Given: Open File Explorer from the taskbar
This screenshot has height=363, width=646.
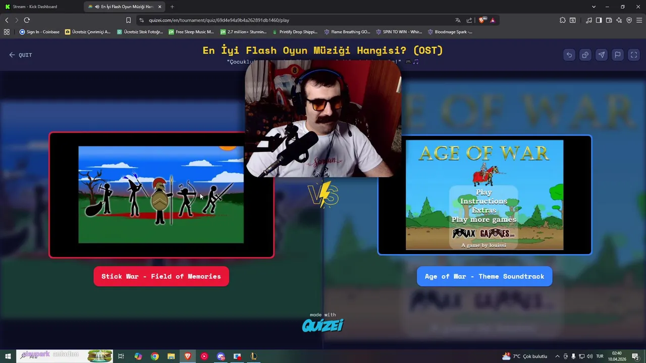Looking at the screenshot, I should [x=171, y=356].
